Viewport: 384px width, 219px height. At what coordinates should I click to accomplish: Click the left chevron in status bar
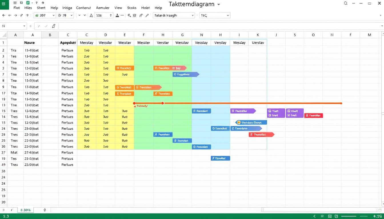tap(315, 216)
